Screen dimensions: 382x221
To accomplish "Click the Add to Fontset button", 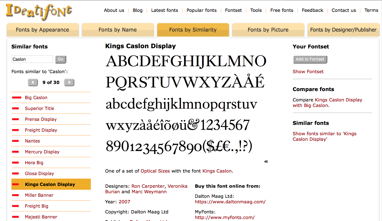I will [x=310, y=59].
